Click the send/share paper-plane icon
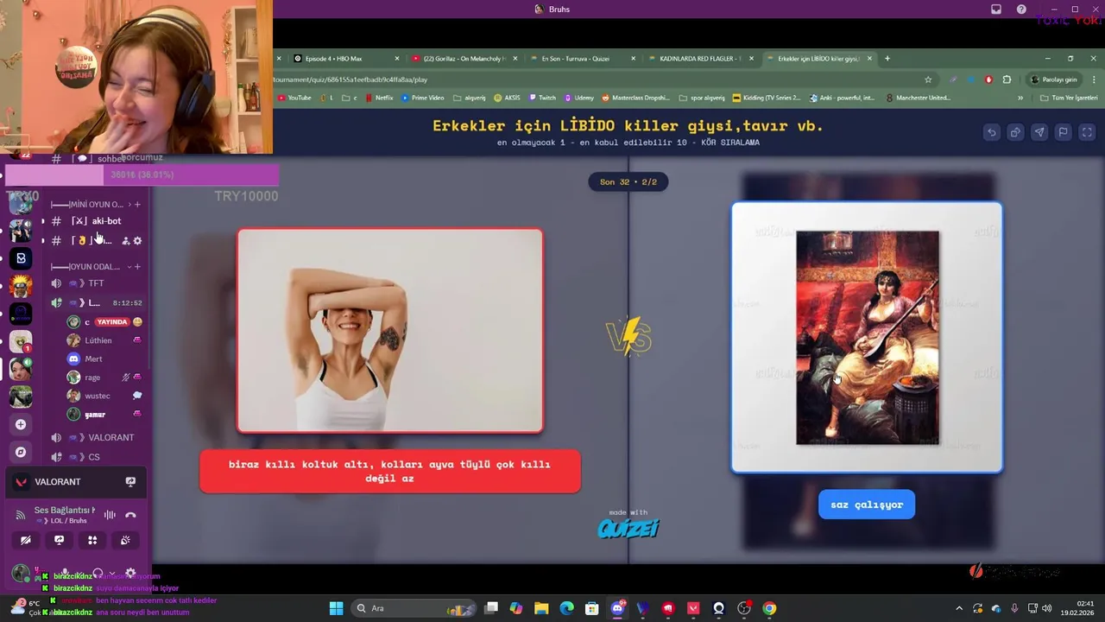Image resolution: width=1105 pixels, height=622 pixels. pos(1039,132)
